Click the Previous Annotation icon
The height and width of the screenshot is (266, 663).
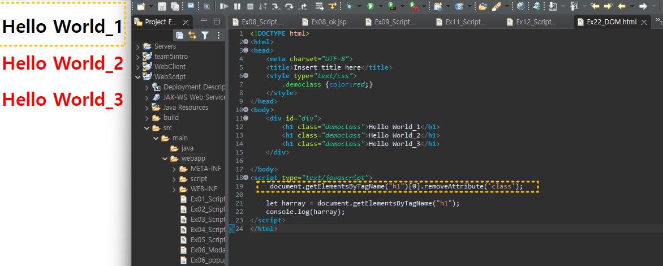(574, 6)
